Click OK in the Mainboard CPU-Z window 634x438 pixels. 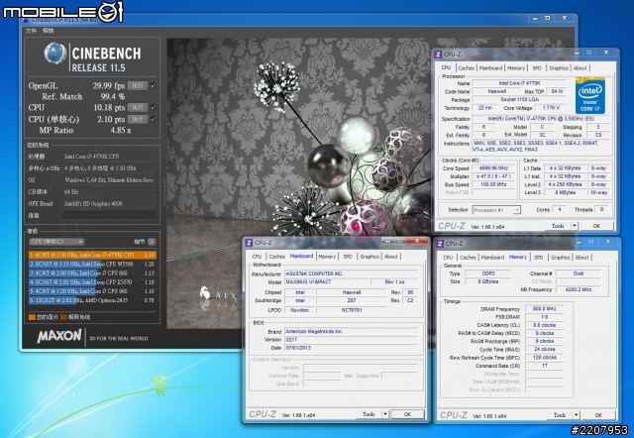tap(407, 414)
